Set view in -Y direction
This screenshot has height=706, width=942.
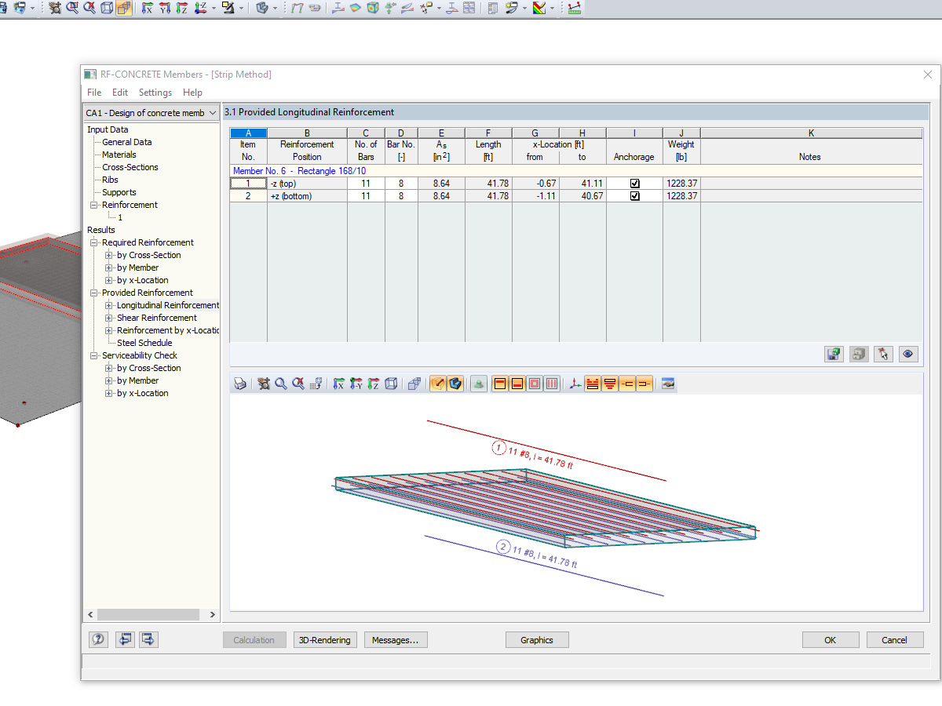tap(356, 384)
